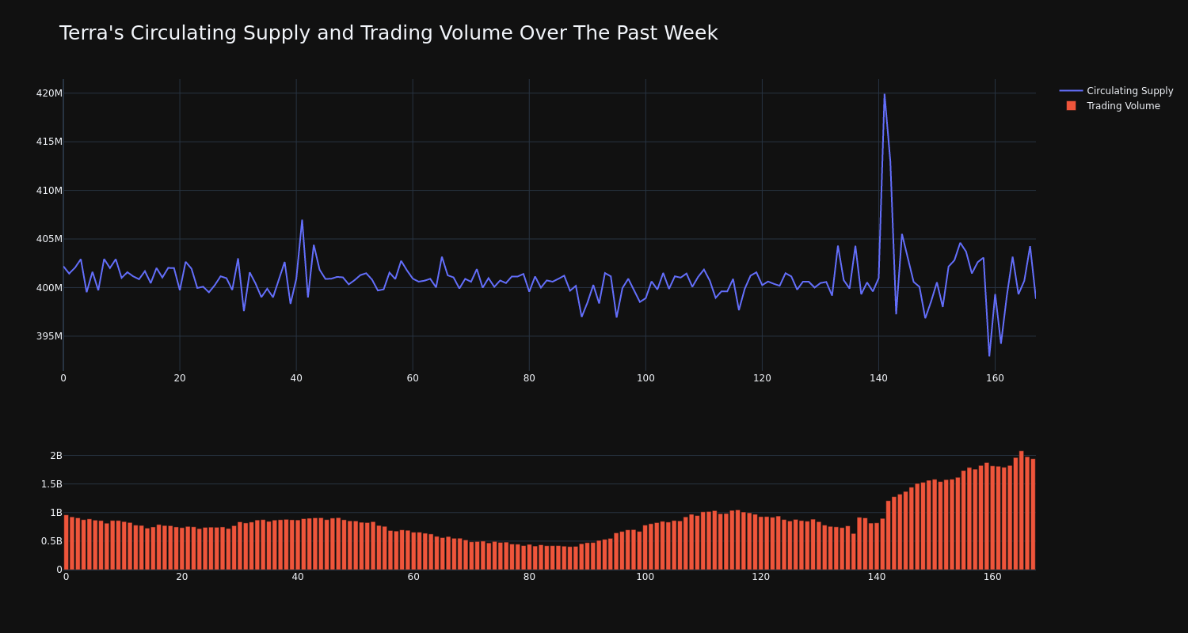Click the red Trading Volume legend swatch

pos(1071,106)
